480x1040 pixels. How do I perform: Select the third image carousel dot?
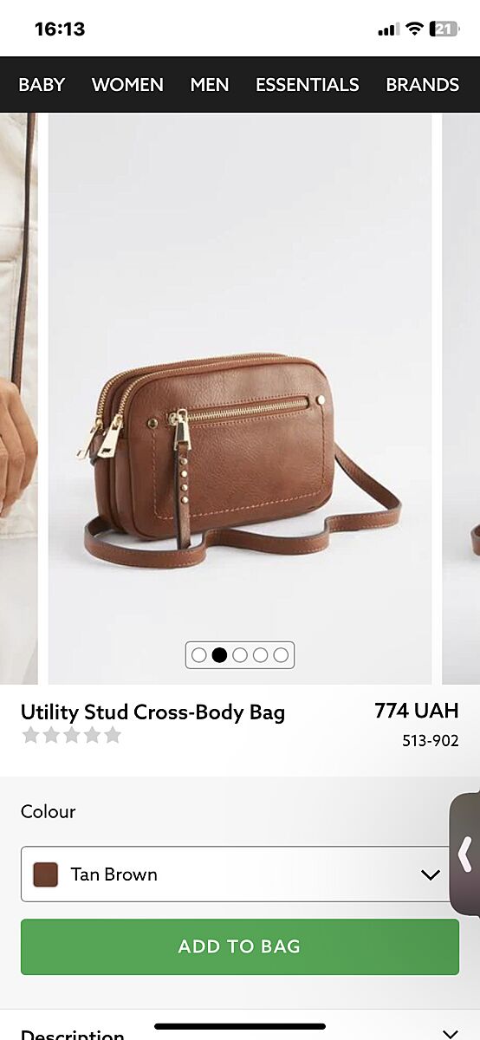[240, 655]
